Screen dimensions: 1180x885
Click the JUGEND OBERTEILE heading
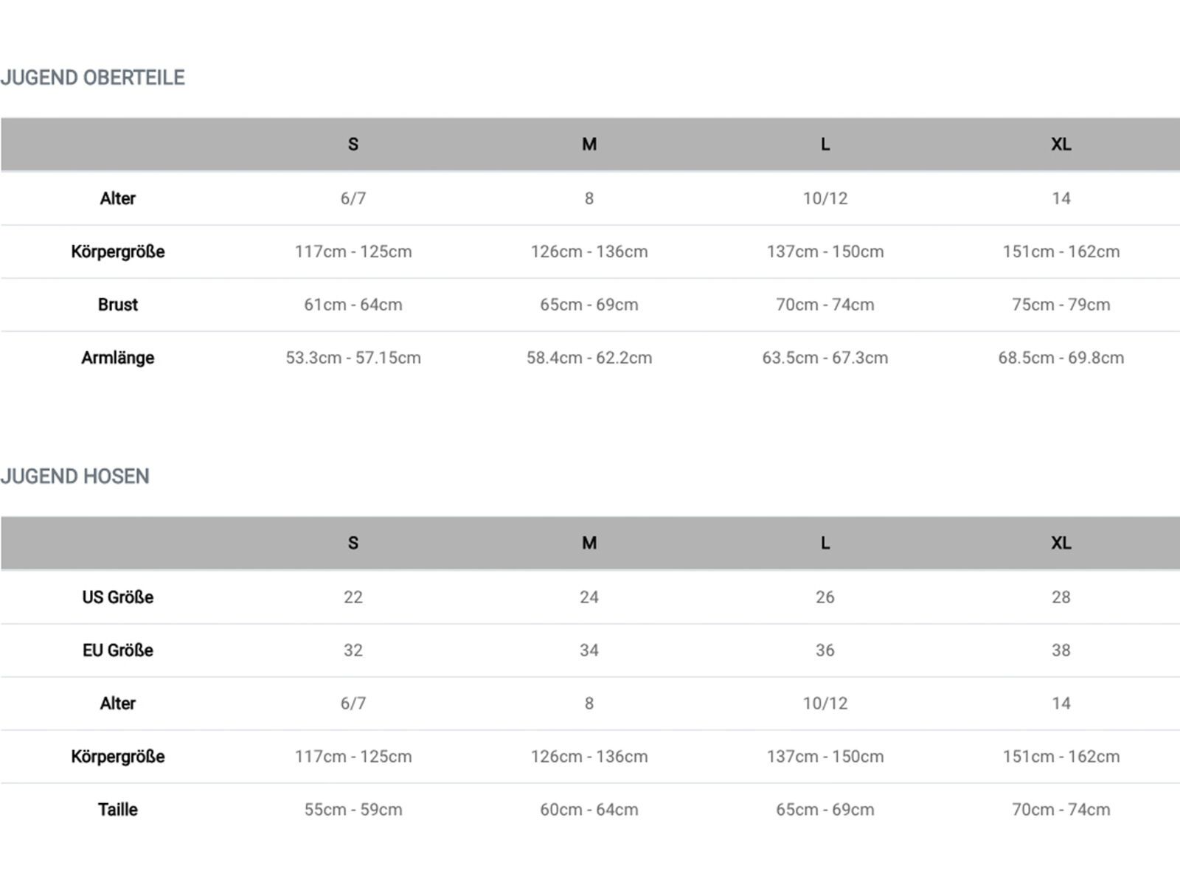coord(93,77)
